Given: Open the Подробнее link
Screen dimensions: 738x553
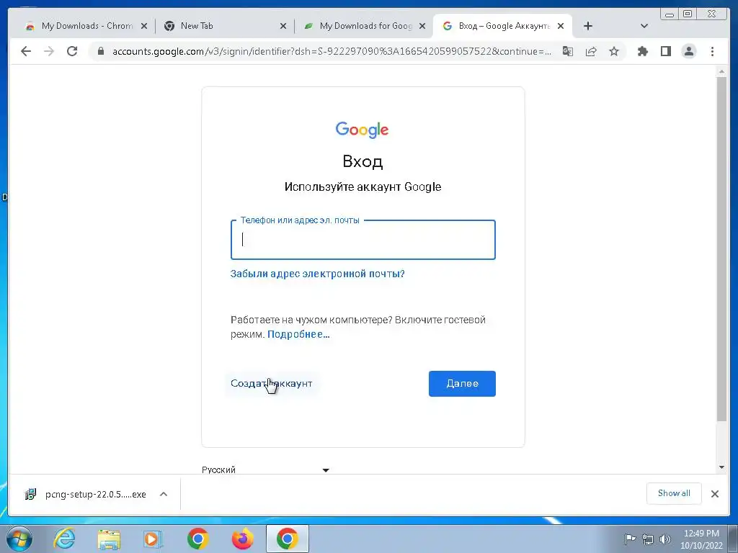Looking at the screenshot, I should click(298, 334).
